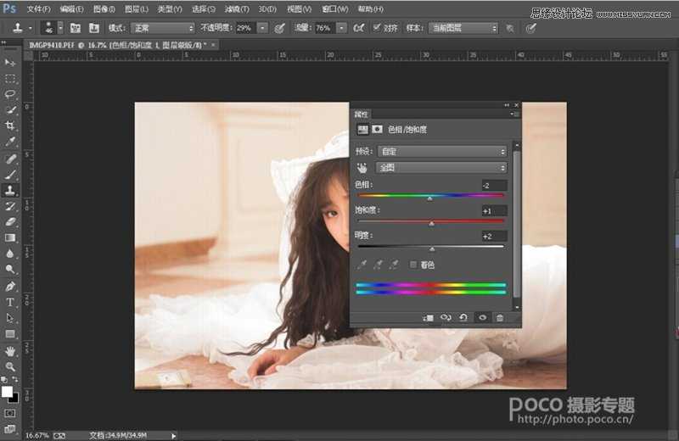
Task: Toggle layer visibility eye in Properties panel
Action: (x=482, y=317)
